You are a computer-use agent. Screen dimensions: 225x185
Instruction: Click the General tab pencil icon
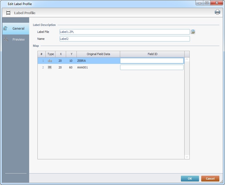pos(5,28)
